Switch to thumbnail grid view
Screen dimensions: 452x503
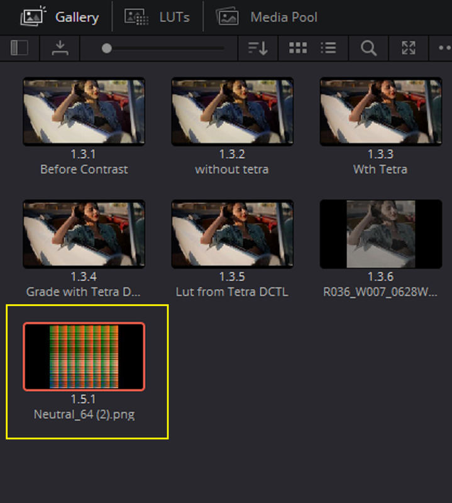pyautogui.click(x=298, y=48)
